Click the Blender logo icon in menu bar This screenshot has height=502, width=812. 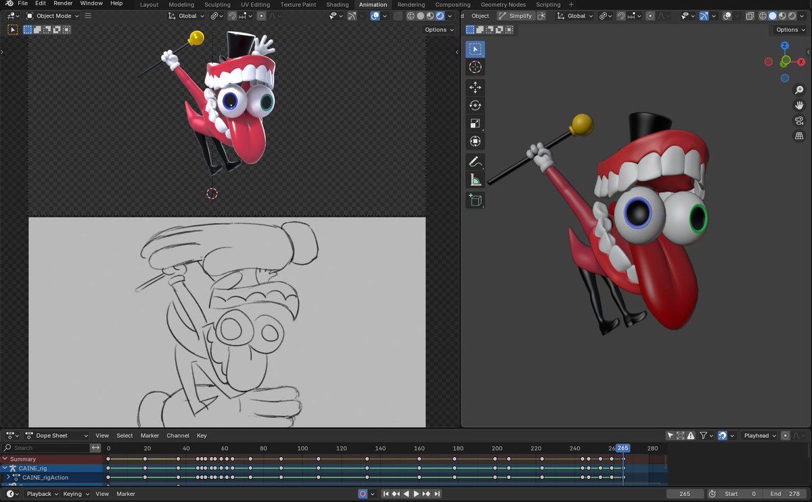(9, 4)
